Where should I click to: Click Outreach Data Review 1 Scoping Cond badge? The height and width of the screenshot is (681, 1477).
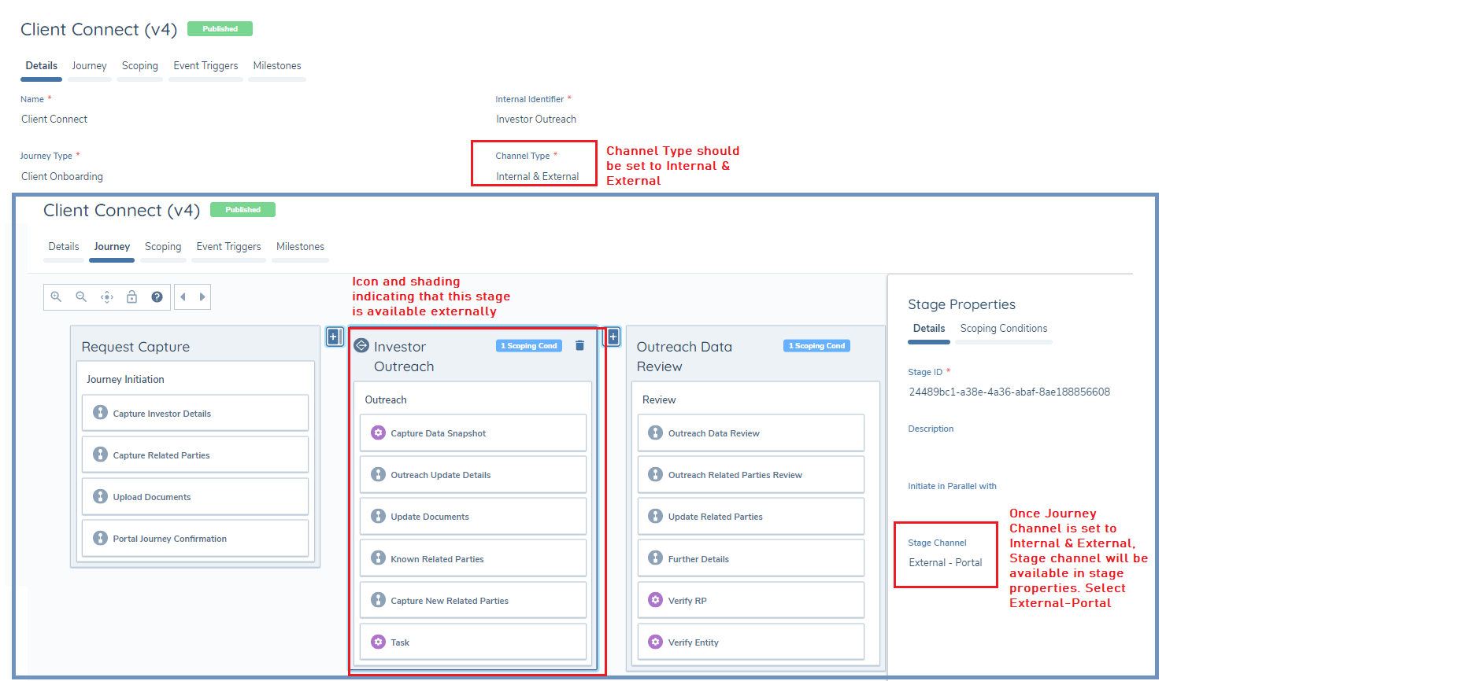point(816,346)
